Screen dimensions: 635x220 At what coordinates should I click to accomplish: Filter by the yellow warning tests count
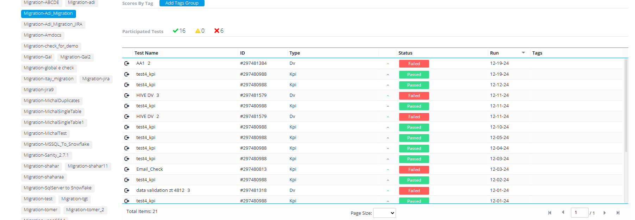point(200,31)
